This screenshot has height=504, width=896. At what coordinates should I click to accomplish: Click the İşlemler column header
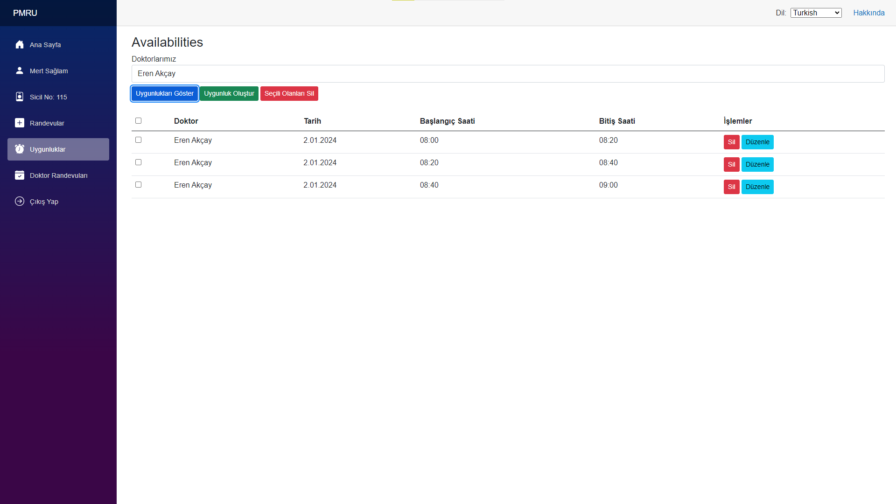pos(737,121)
